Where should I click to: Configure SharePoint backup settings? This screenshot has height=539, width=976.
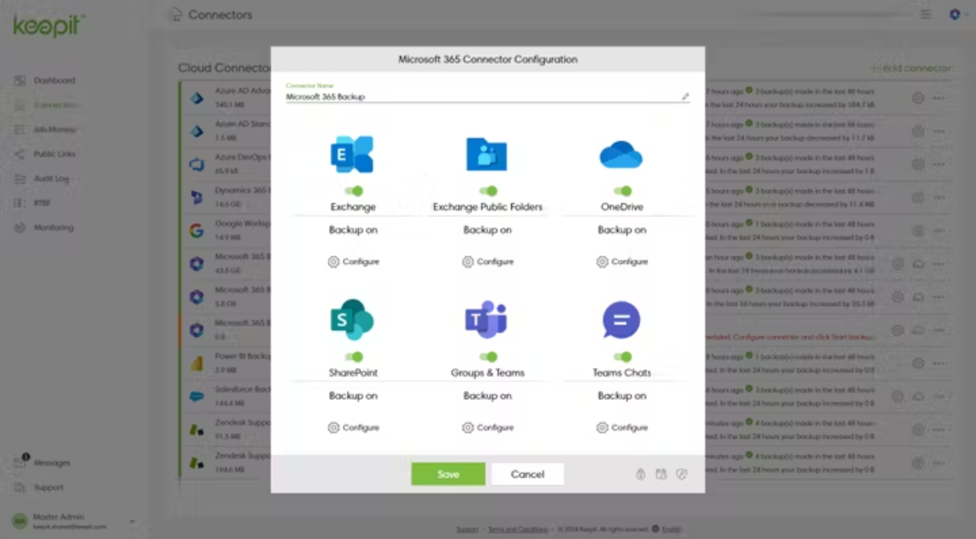point(354,428)
